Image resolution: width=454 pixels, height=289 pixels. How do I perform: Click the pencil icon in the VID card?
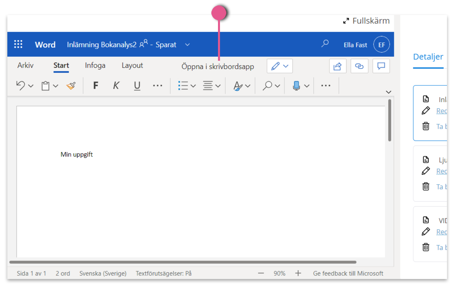click(x=426, y=231)
